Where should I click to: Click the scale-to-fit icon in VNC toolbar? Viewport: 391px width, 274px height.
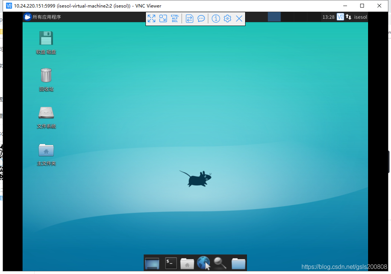[x=163, y=18]
